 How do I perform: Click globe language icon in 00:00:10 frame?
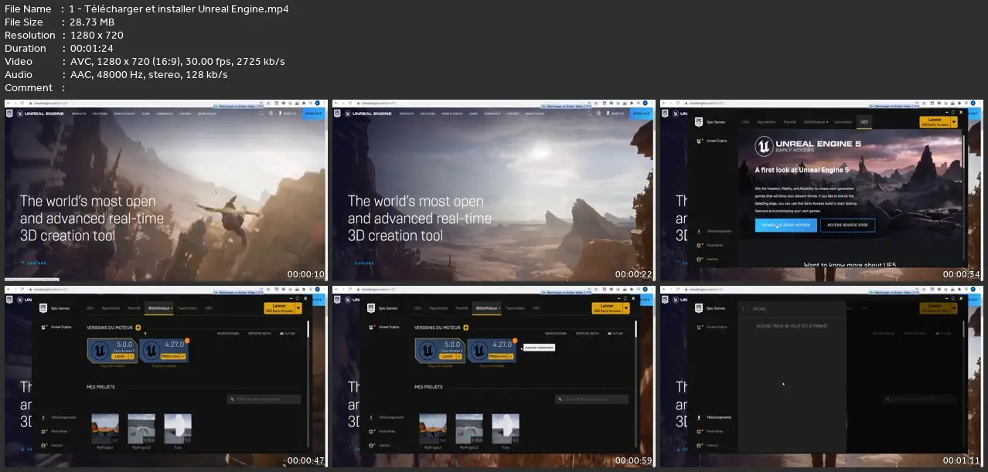[271, 114]
